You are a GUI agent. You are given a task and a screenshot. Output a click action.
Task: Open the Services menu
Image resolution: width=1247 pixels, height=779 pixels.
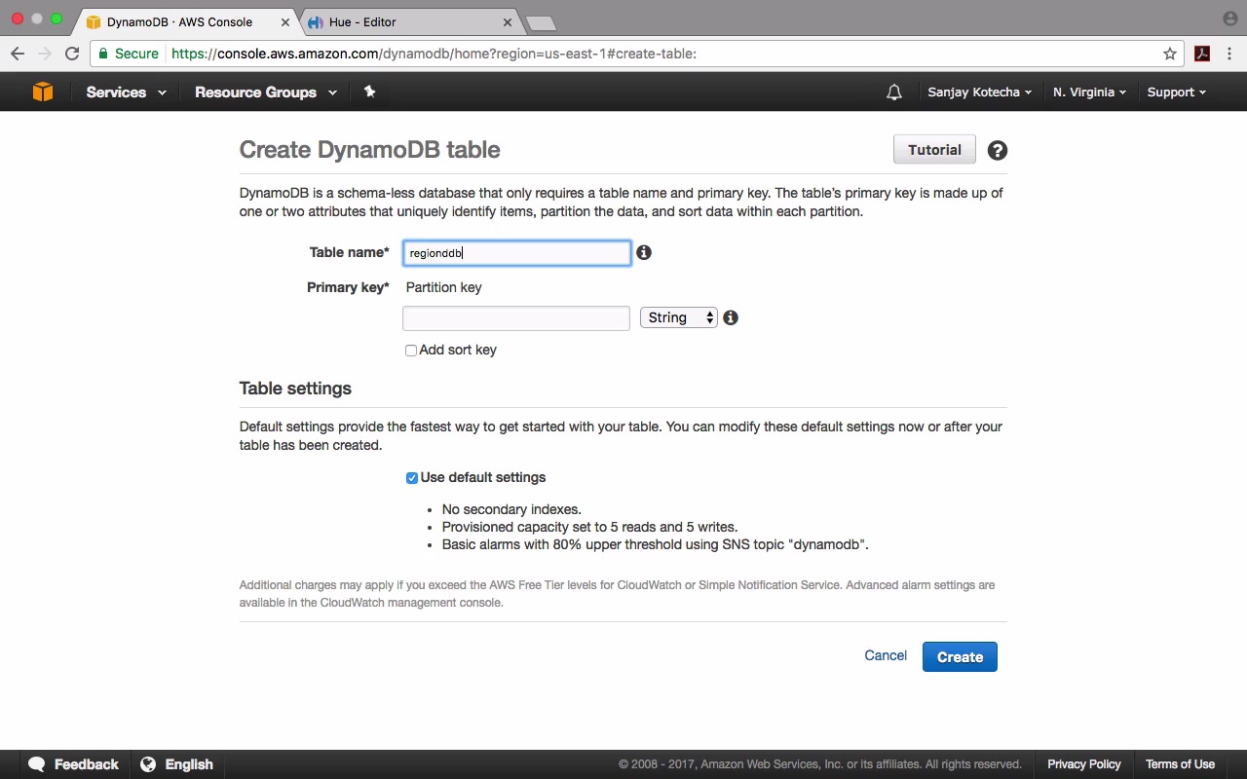pyautogui.click(x=126, y=93)
